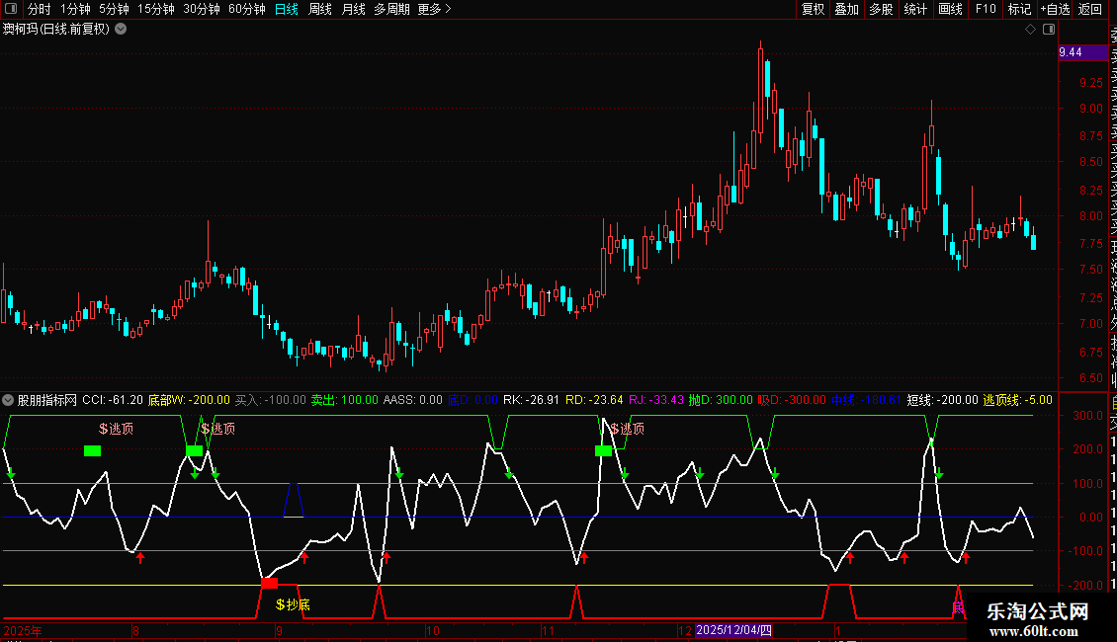Screen dimensions: 1117x642
Task: Click the 卖出: 100.00 label
Action: 345,400
